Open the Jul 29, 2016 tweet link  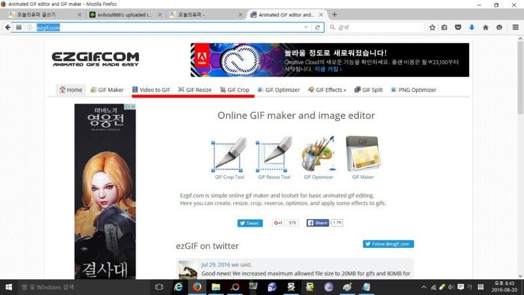pos(215,265)
